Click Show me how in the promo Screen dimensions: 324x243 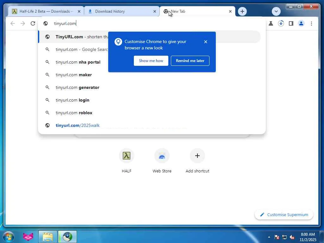[x=151, y=61]
